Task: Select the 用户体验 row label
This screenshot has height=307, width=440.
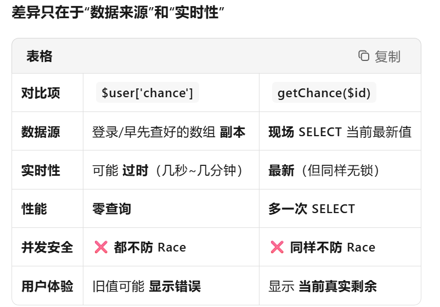Action: (47, 286)
